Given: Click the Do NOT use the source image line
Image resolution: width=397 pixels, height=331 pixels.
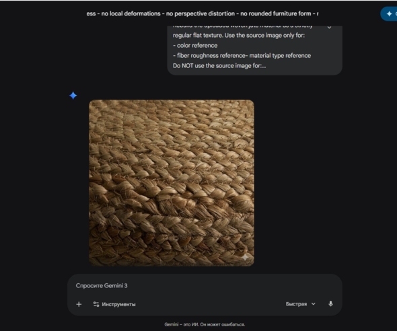Looking at the screenshot, I should coord(219,66).
